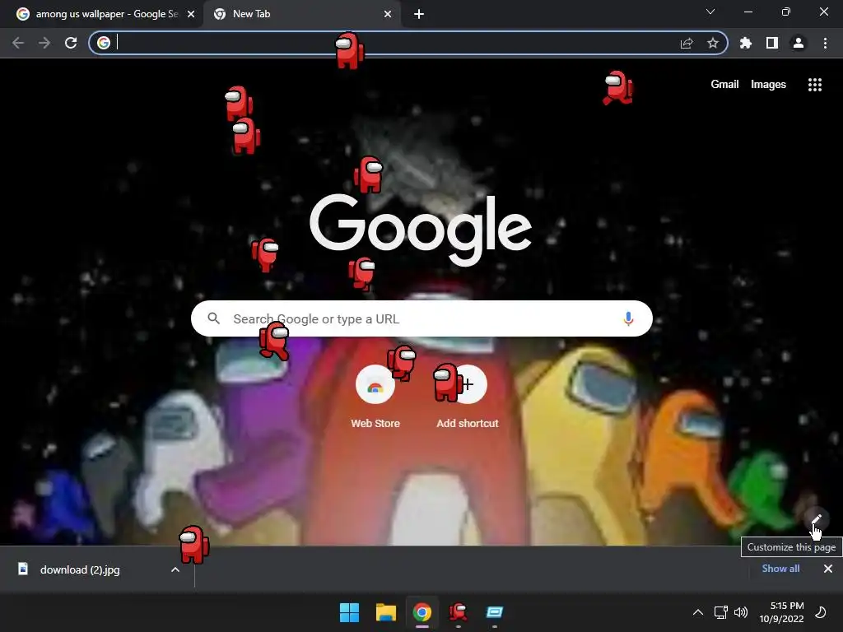
Task: Open the Images link
Action: (x=768, y=85)
